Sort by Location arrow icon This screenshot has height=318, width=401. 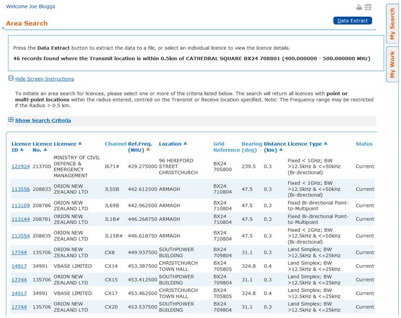(x=185, y=143)
